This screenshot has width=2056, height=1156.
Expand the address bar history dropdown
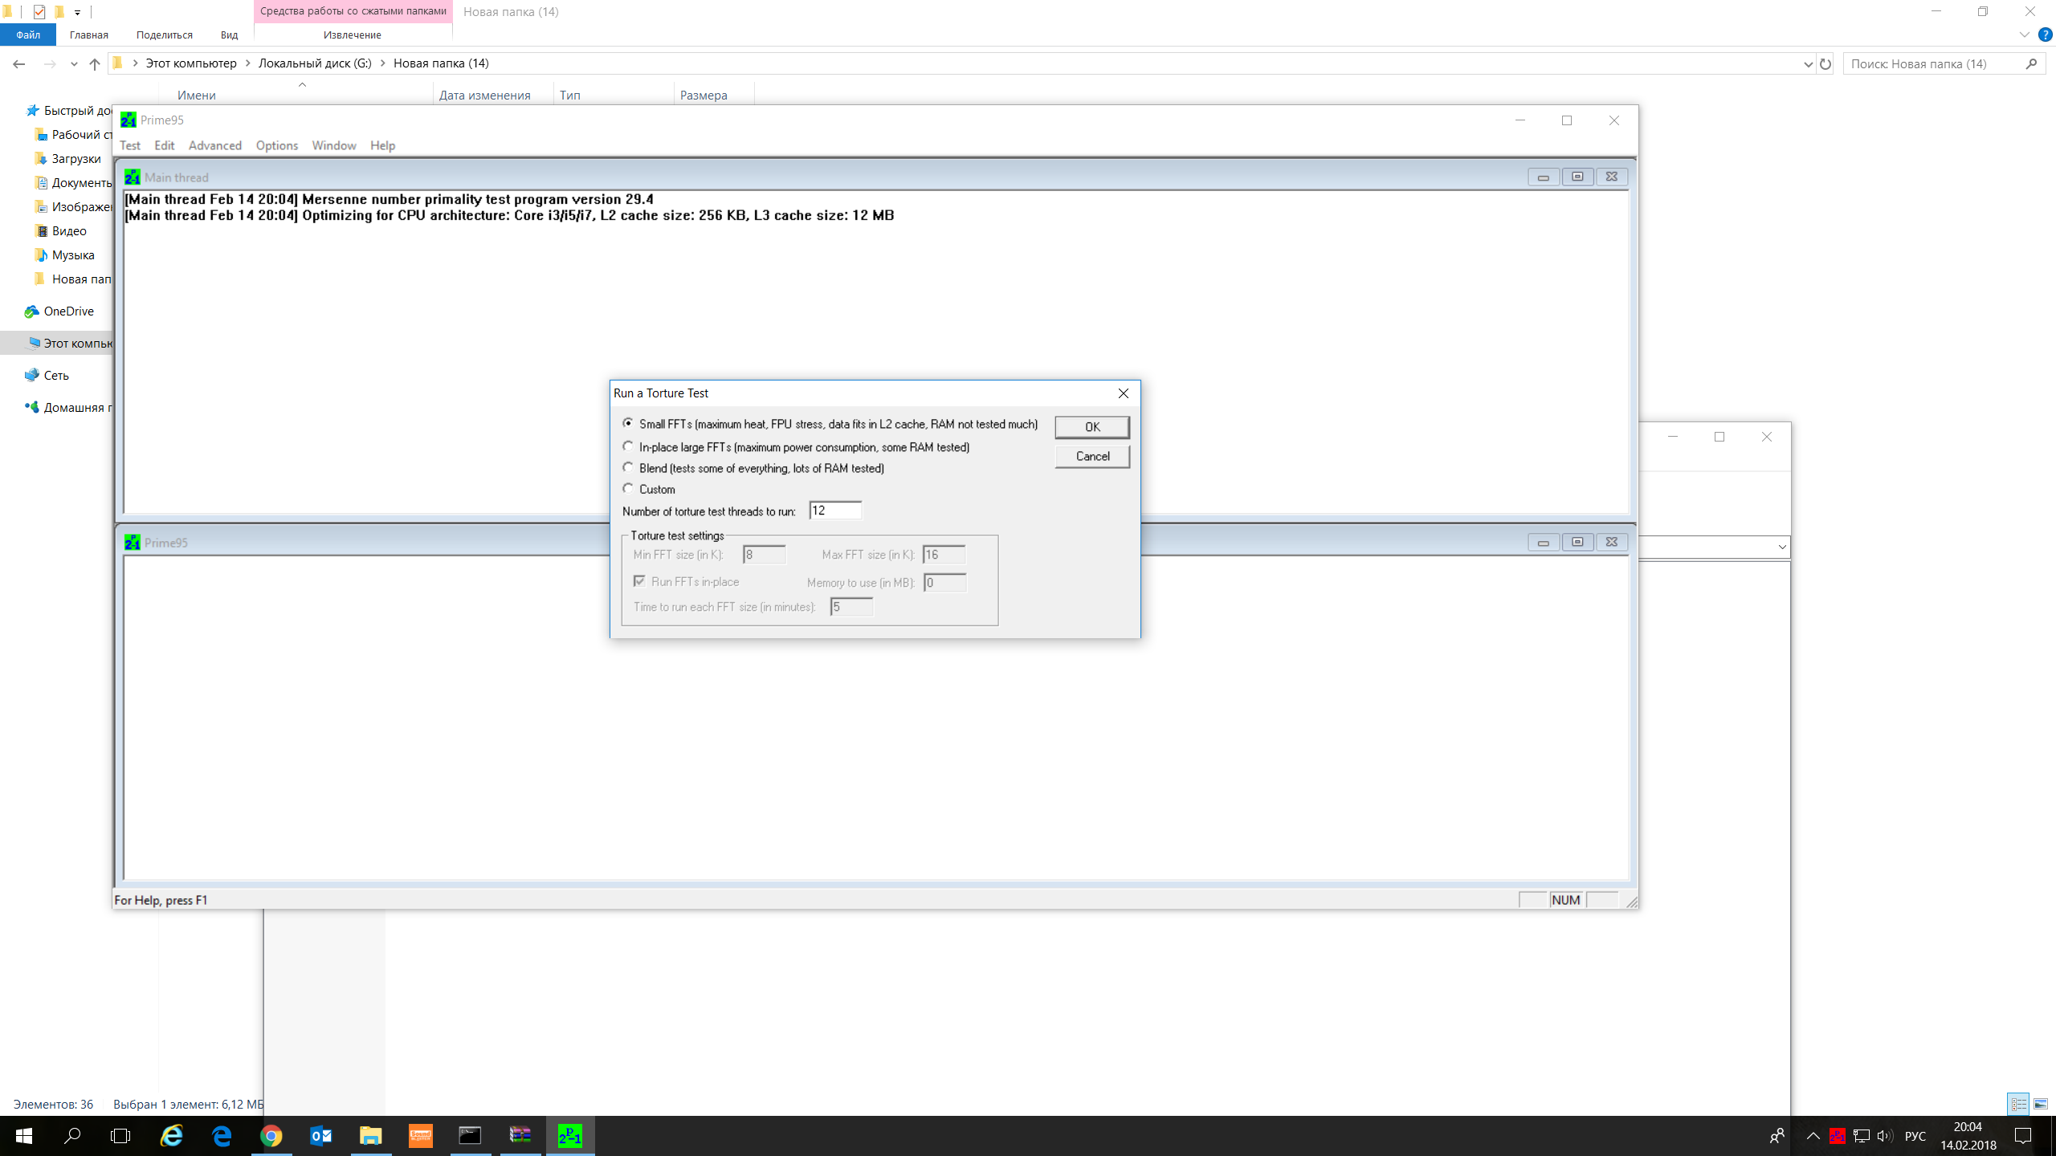point(1808,63)
